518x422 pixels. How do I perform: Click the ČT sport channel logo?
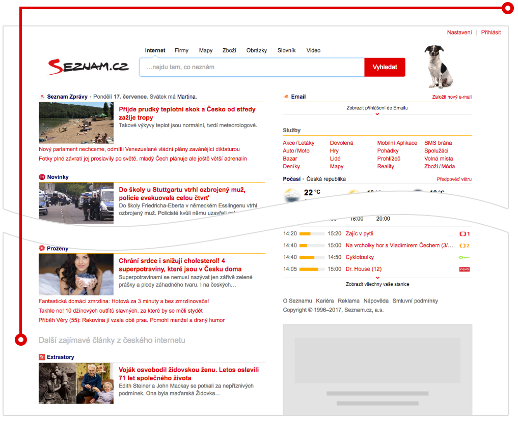[x=465, y=257]
